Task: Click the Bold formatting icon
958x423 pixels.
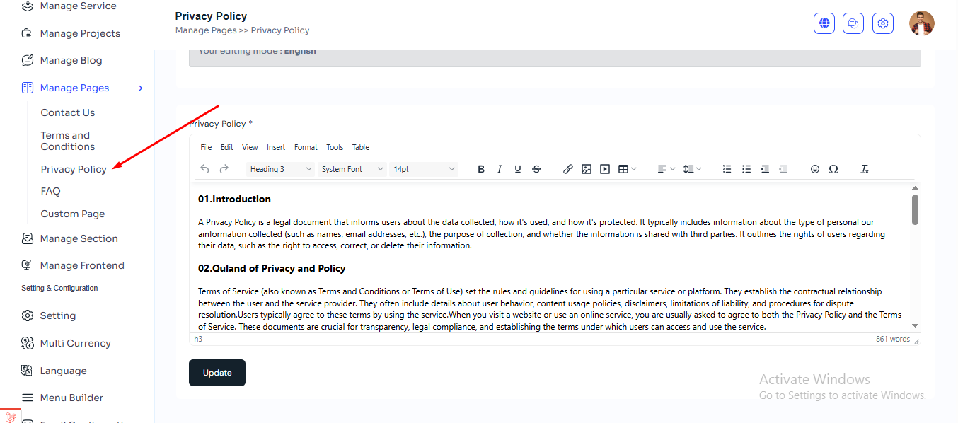Action: (x=481, y=169)
